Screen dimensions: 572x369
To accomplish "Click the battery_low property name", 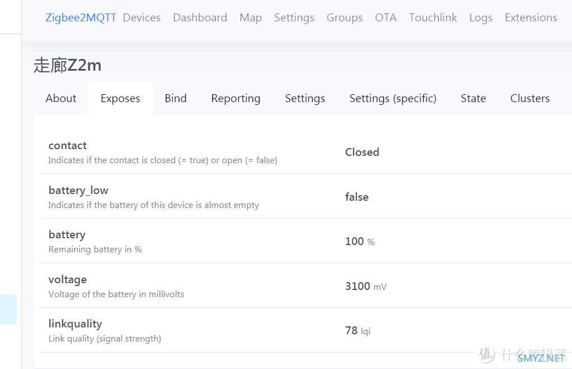I will pyautogui.click(x=78, y=190).
